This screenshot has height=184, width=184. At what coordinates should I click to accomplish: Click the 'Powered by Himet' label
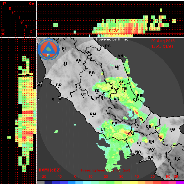pos(112,39)
